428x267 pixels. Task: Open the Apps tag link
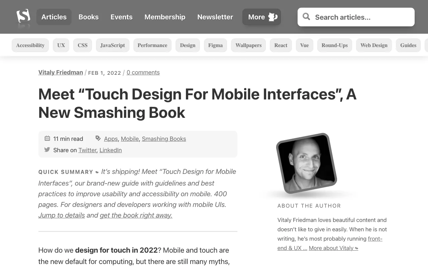[x=111, y=139]
